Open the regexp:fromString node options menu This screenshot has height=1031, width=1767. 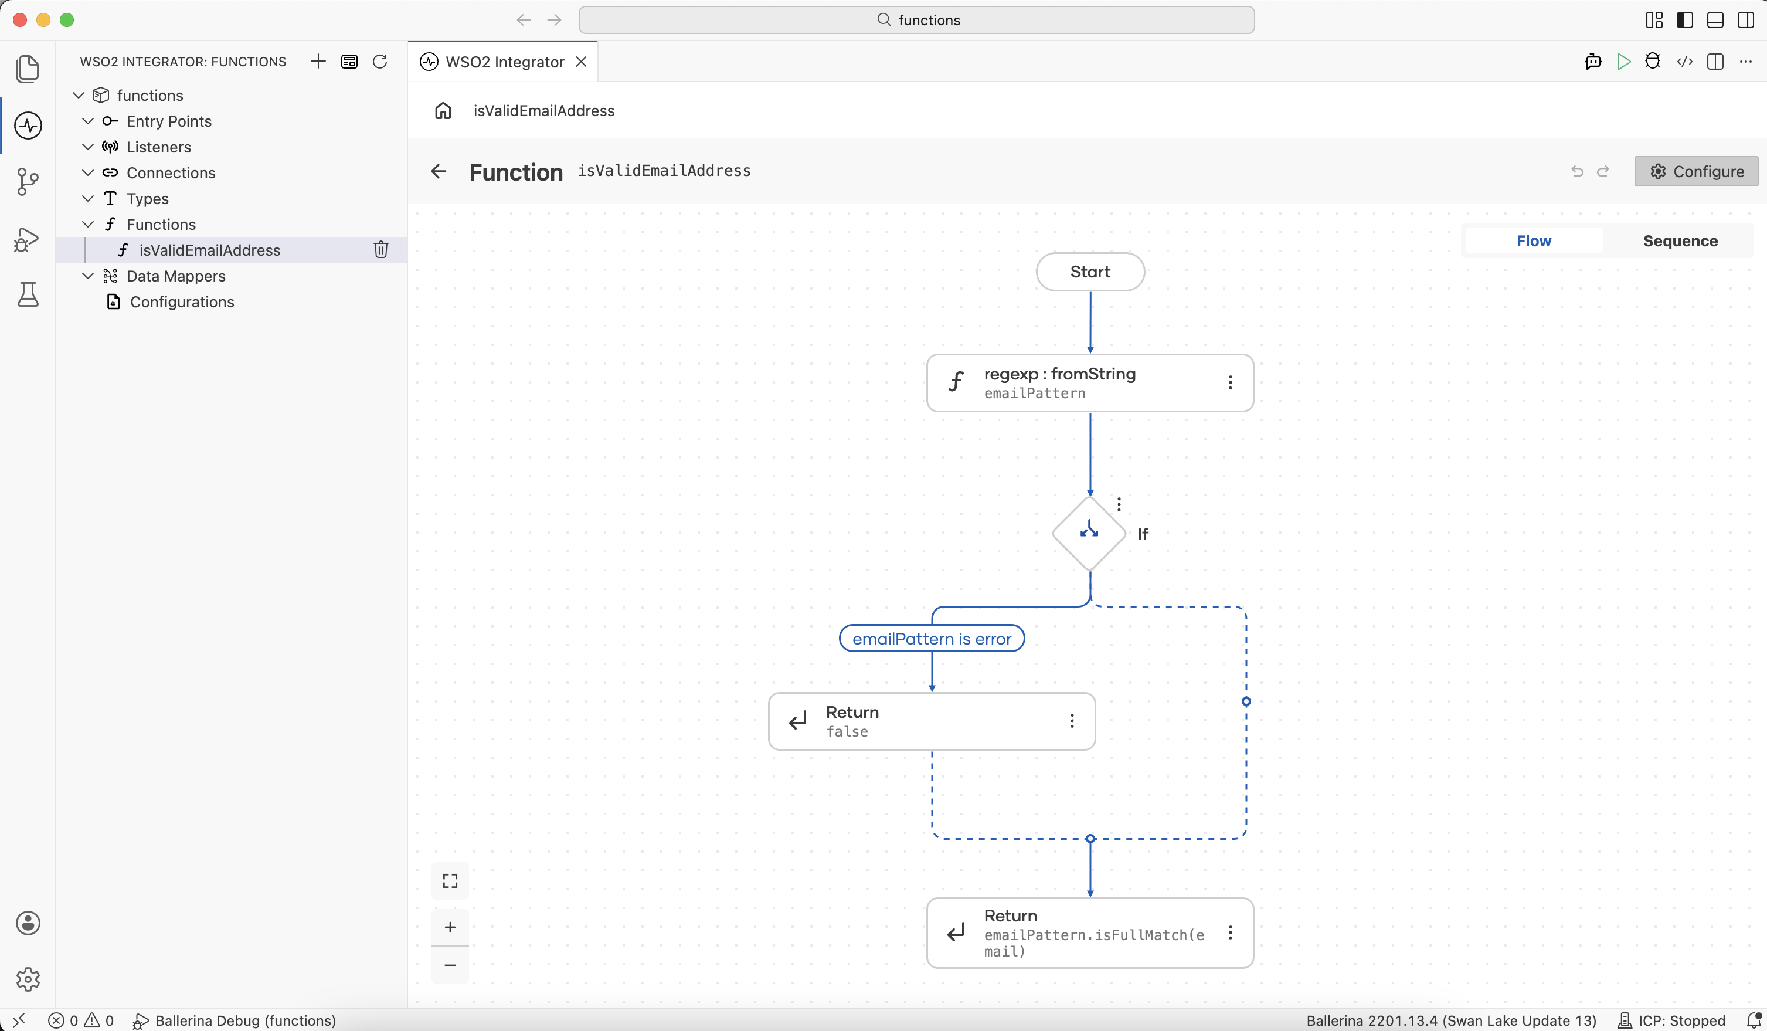coord(1230,382)
